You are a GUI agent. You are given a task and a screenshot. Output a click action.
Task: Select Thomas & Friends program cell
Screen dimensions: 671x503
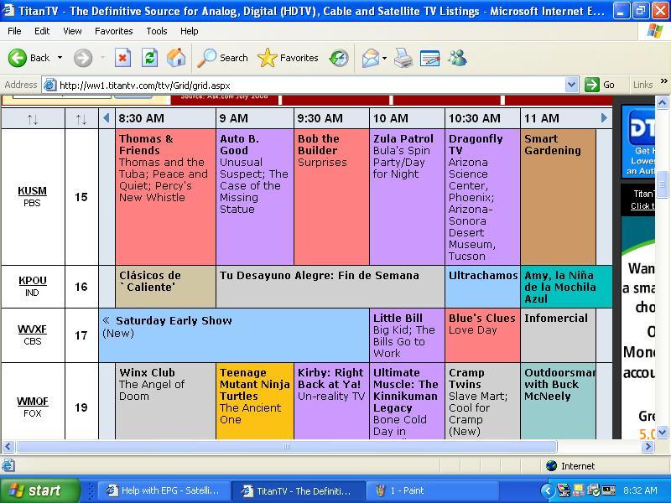pos(165,197)
